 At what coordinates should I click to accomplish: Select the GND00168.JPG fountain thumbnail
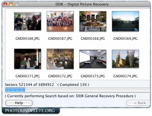pyautogui.click(x=93, y=21)
